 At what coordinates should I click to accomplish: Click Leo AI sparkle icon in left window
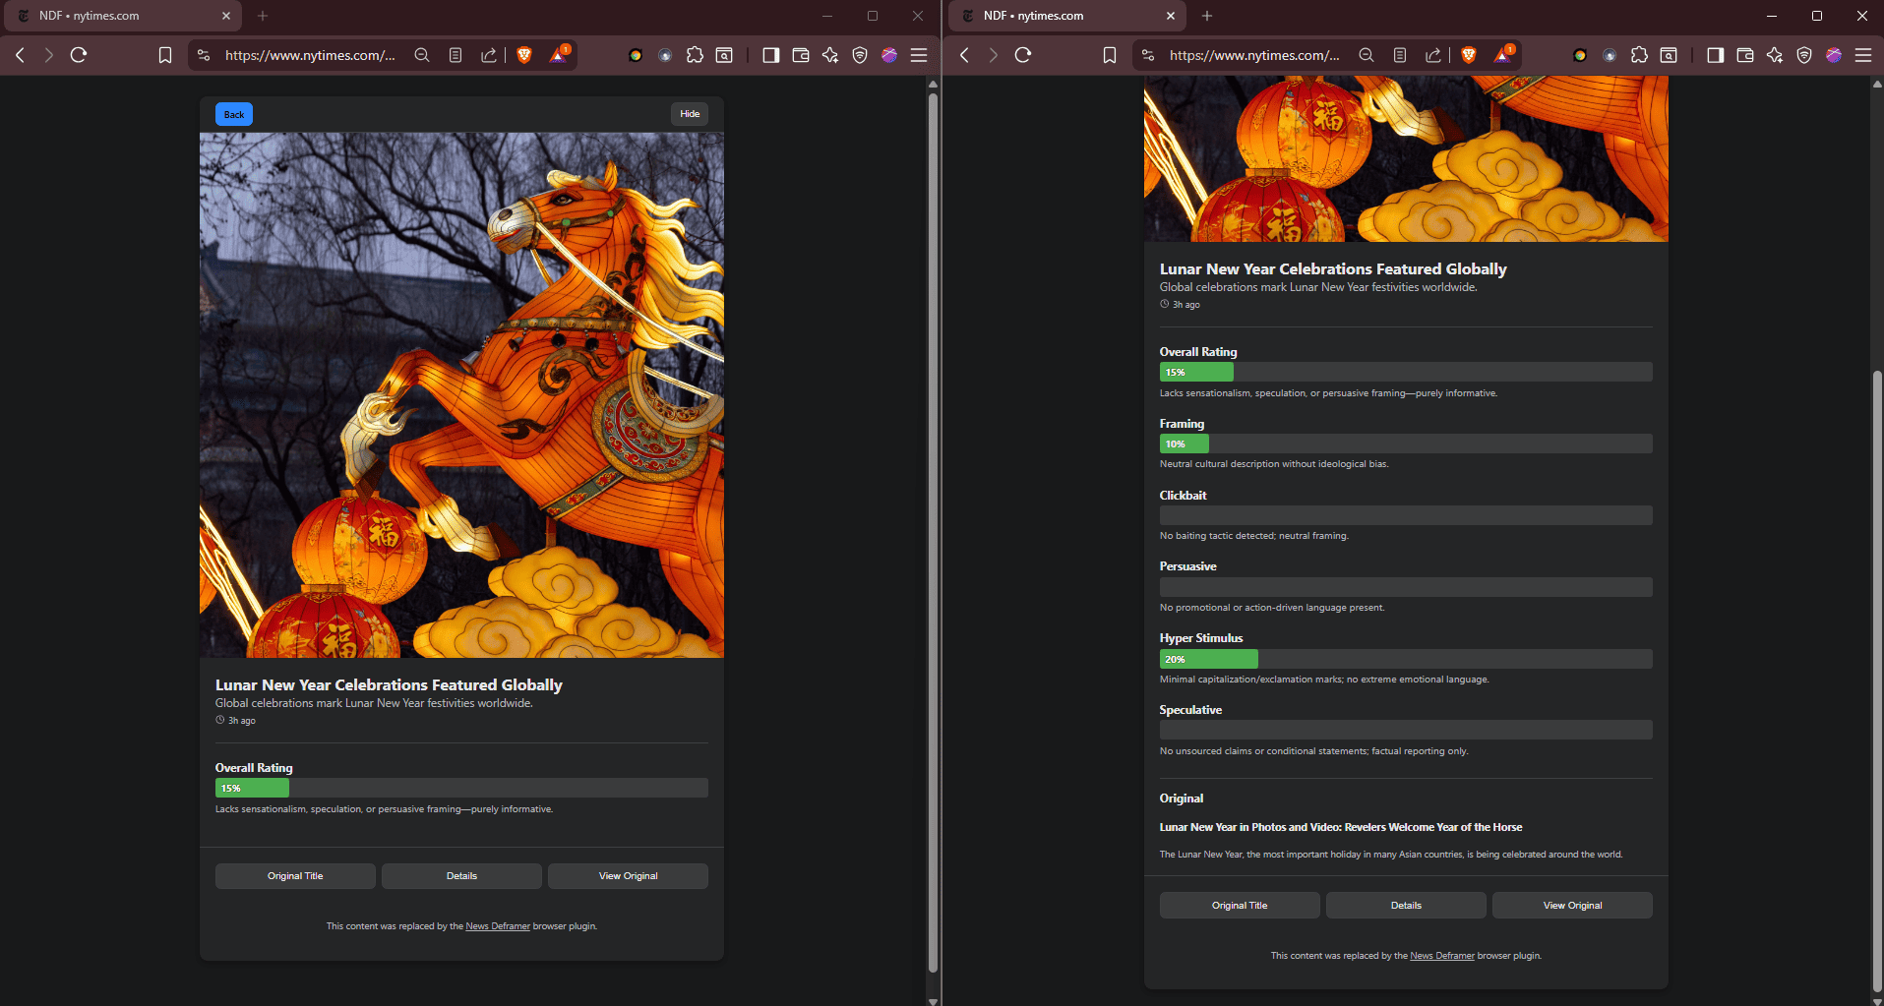click(x=830, y=55)
